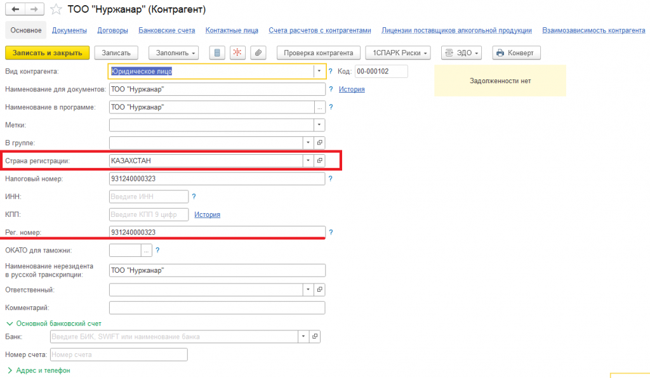Open the Ответственный dropdown list
This screenshot has height=378, width=650.
(x=308, y=290)
